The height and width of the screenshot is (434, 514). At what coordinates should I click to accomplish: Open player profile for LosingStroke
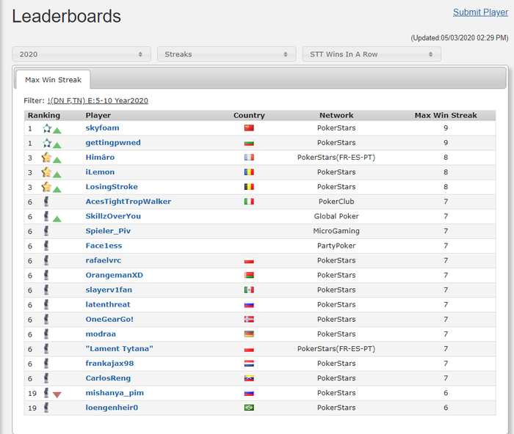point(112,187)
